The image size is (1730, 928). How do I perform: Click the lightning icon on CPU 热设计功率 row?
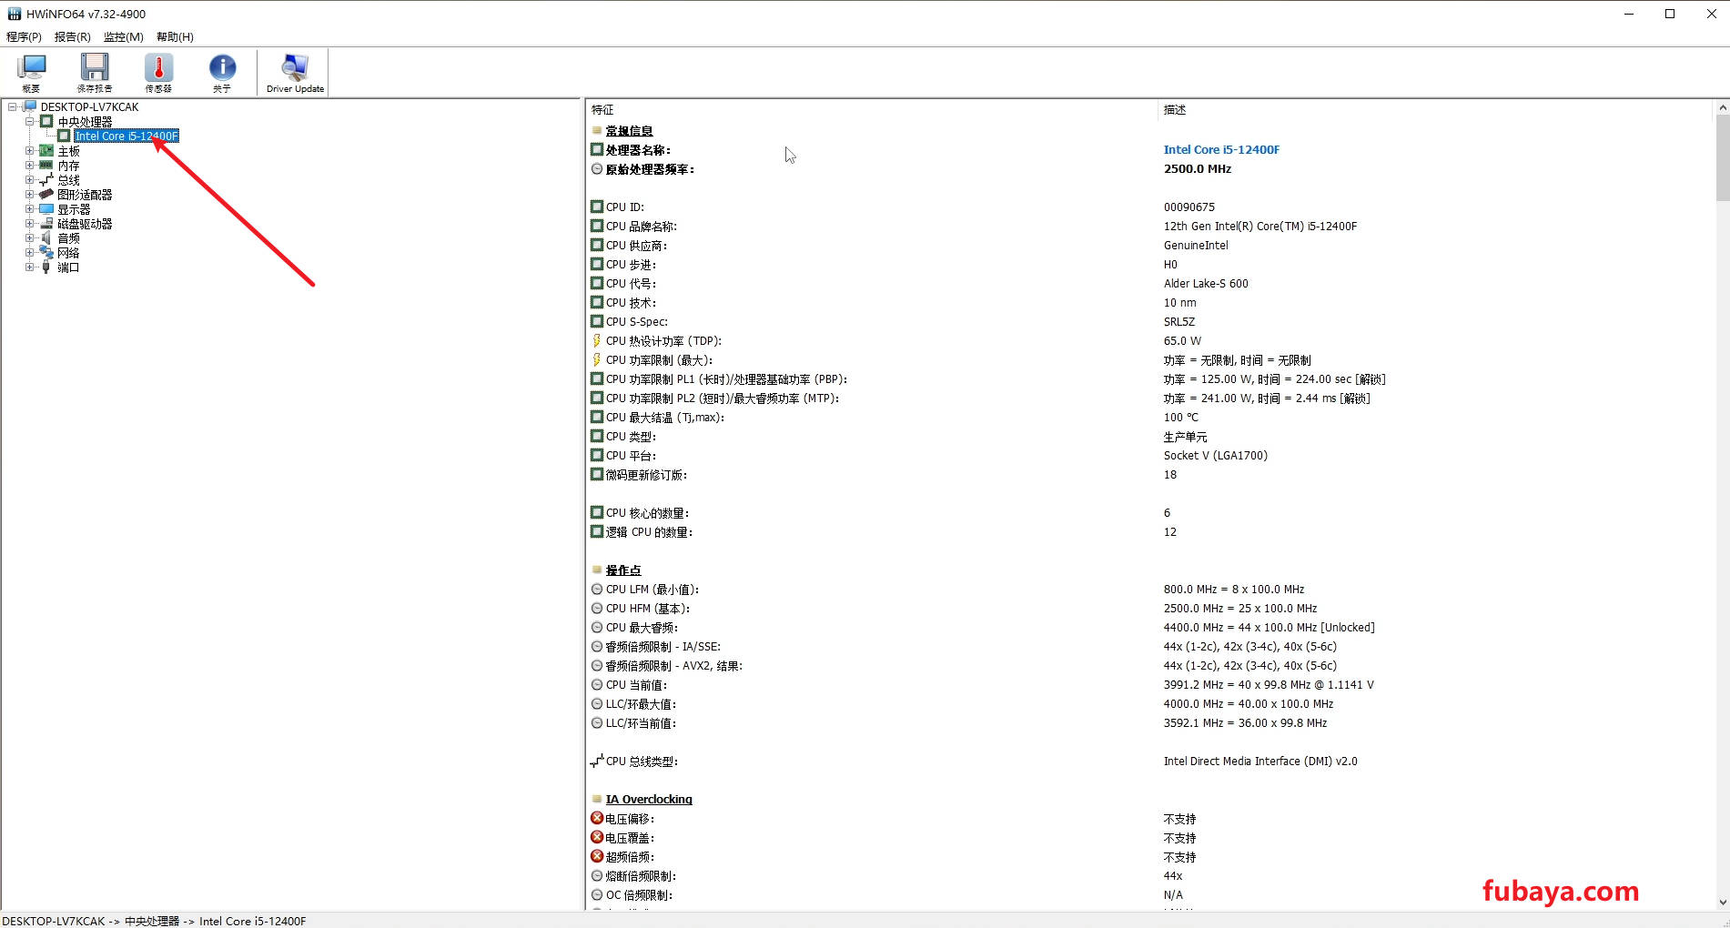coord(597,341)
